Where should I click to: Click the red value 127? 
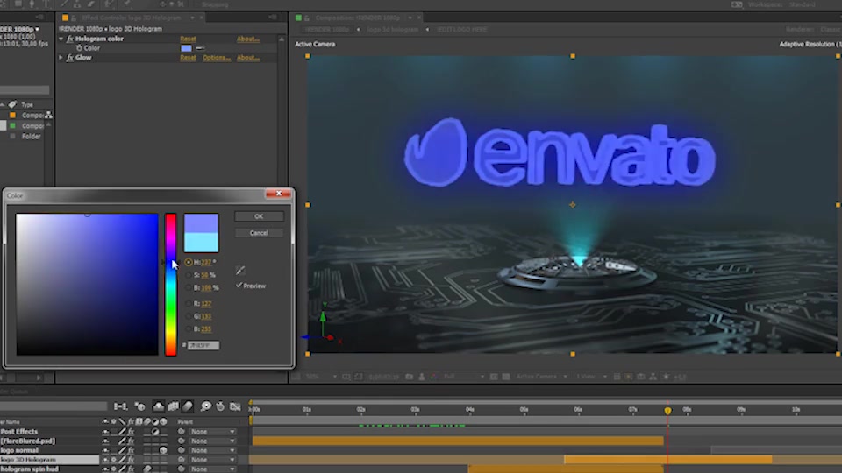(206, 304)
